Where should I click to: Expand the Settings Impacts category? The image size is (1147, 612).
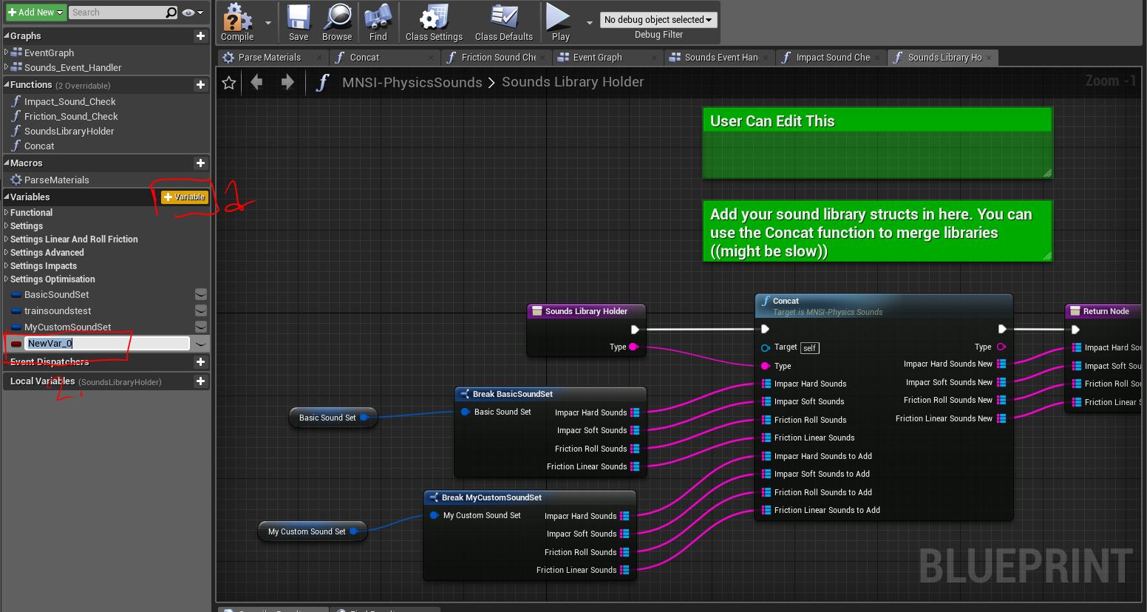click(x=7, y=266)
